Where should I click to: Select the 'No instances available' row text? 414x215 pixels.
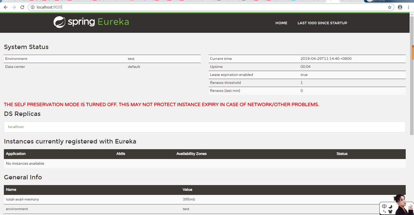point(25,163)
